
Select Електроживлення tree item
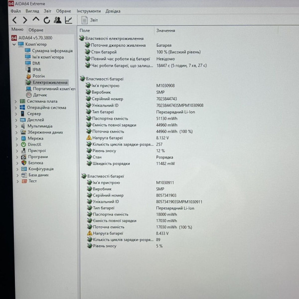tap(47, 82)
